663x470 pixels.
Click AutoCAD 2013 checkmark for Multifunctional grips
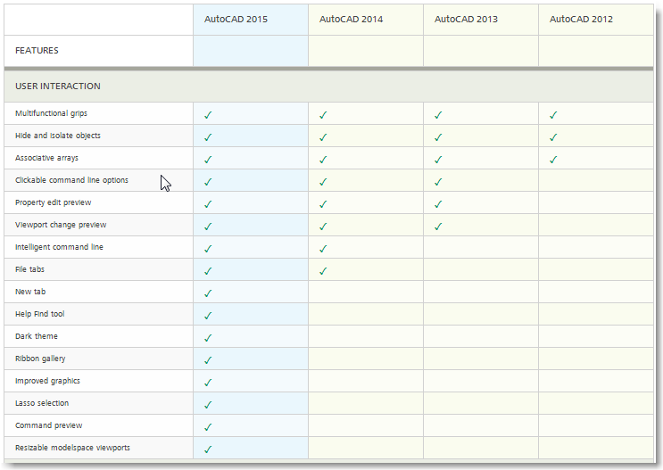(x=438, y=115)
